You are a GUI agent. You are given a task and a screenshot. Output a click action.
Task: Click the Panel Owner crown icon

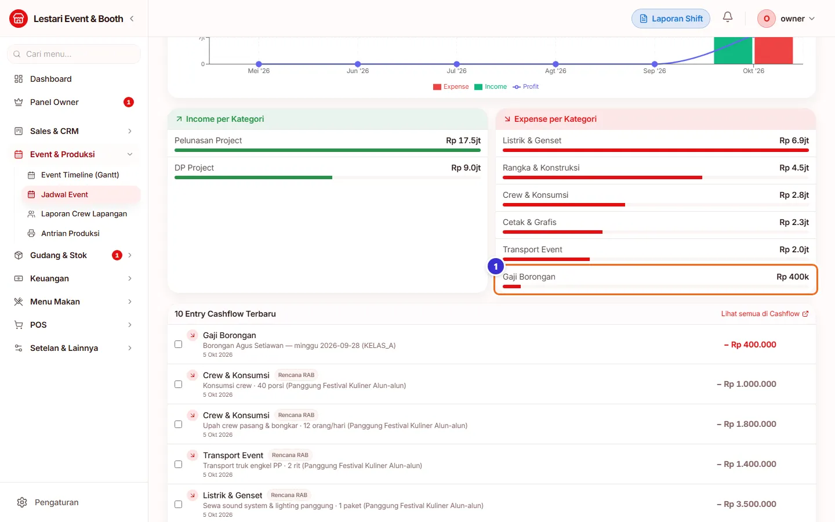pyautogui.click(x=19, y=102)
